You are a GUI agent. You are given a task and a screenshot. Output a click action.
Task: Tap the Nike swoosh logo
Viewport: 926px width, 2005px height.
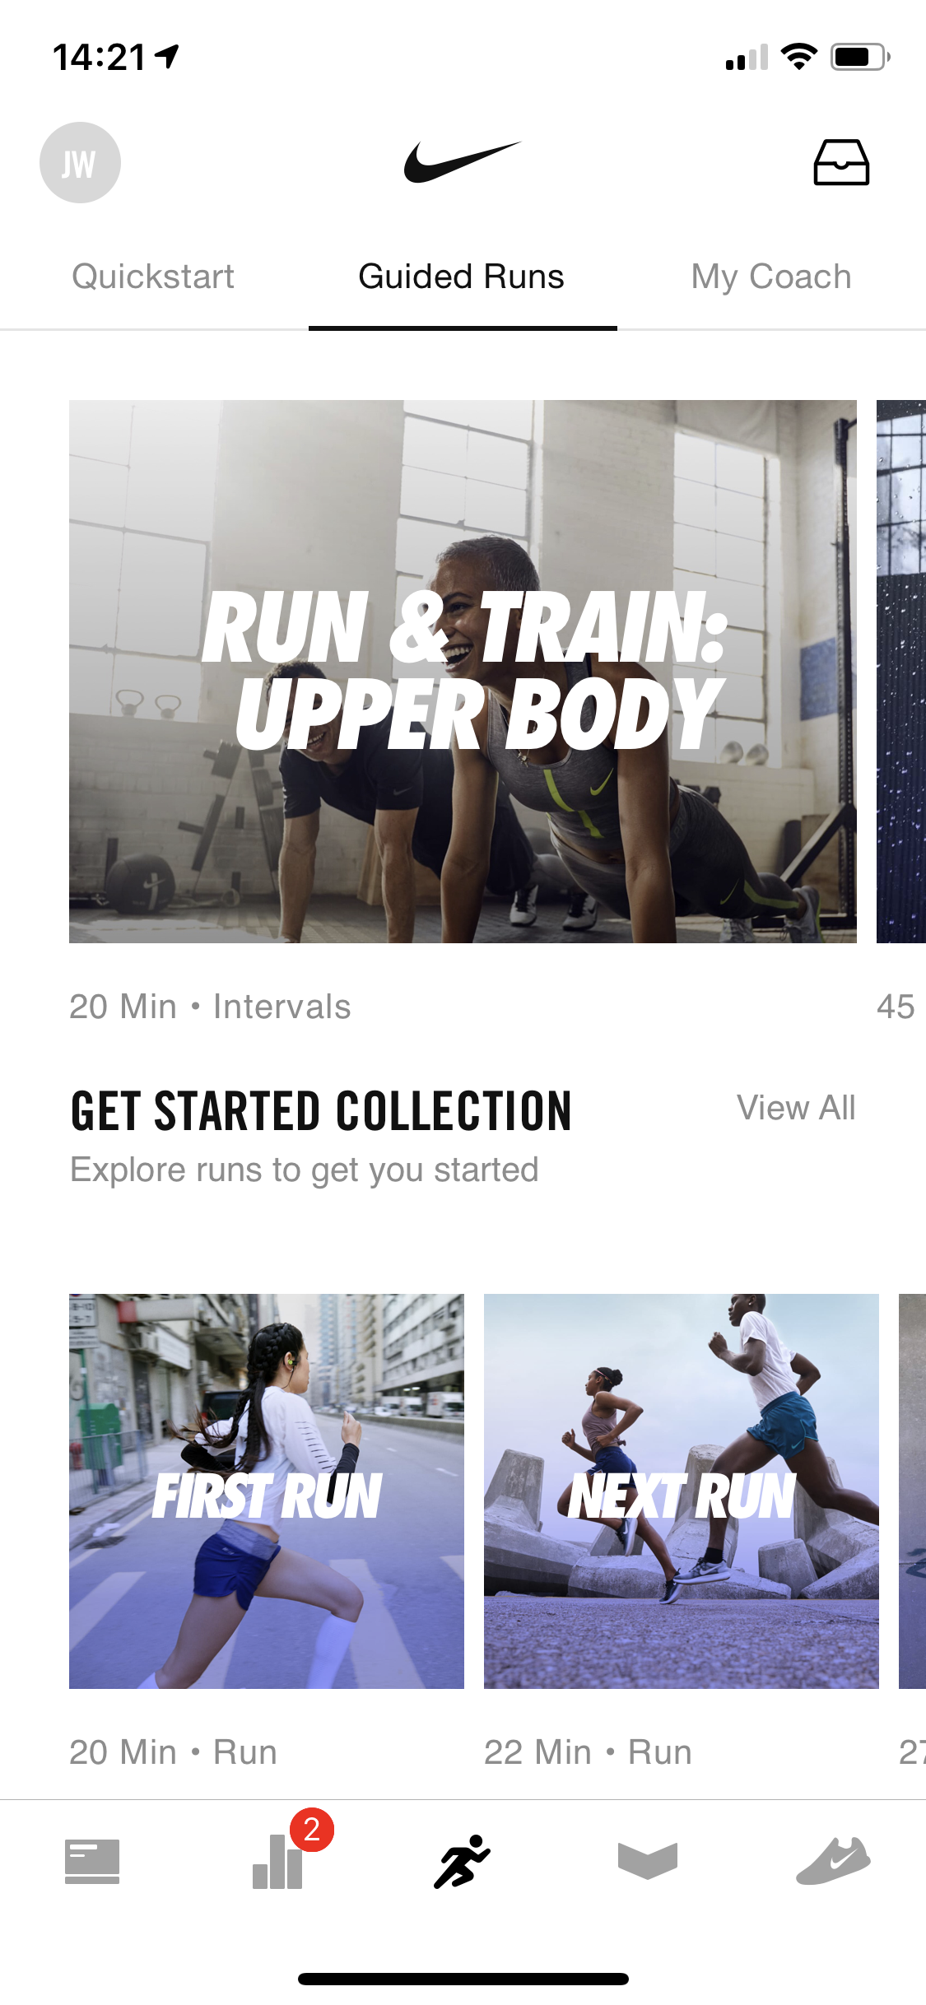[462, 161]
